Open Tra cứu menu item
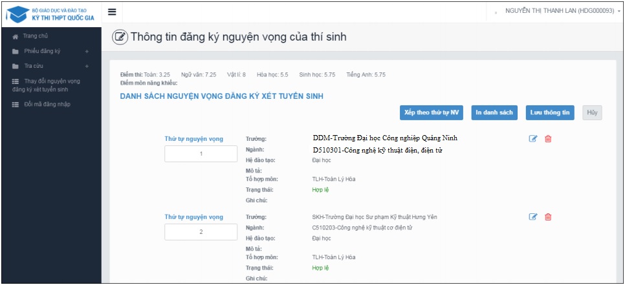The width and height of the screenshot is (625, 285). 34,66
